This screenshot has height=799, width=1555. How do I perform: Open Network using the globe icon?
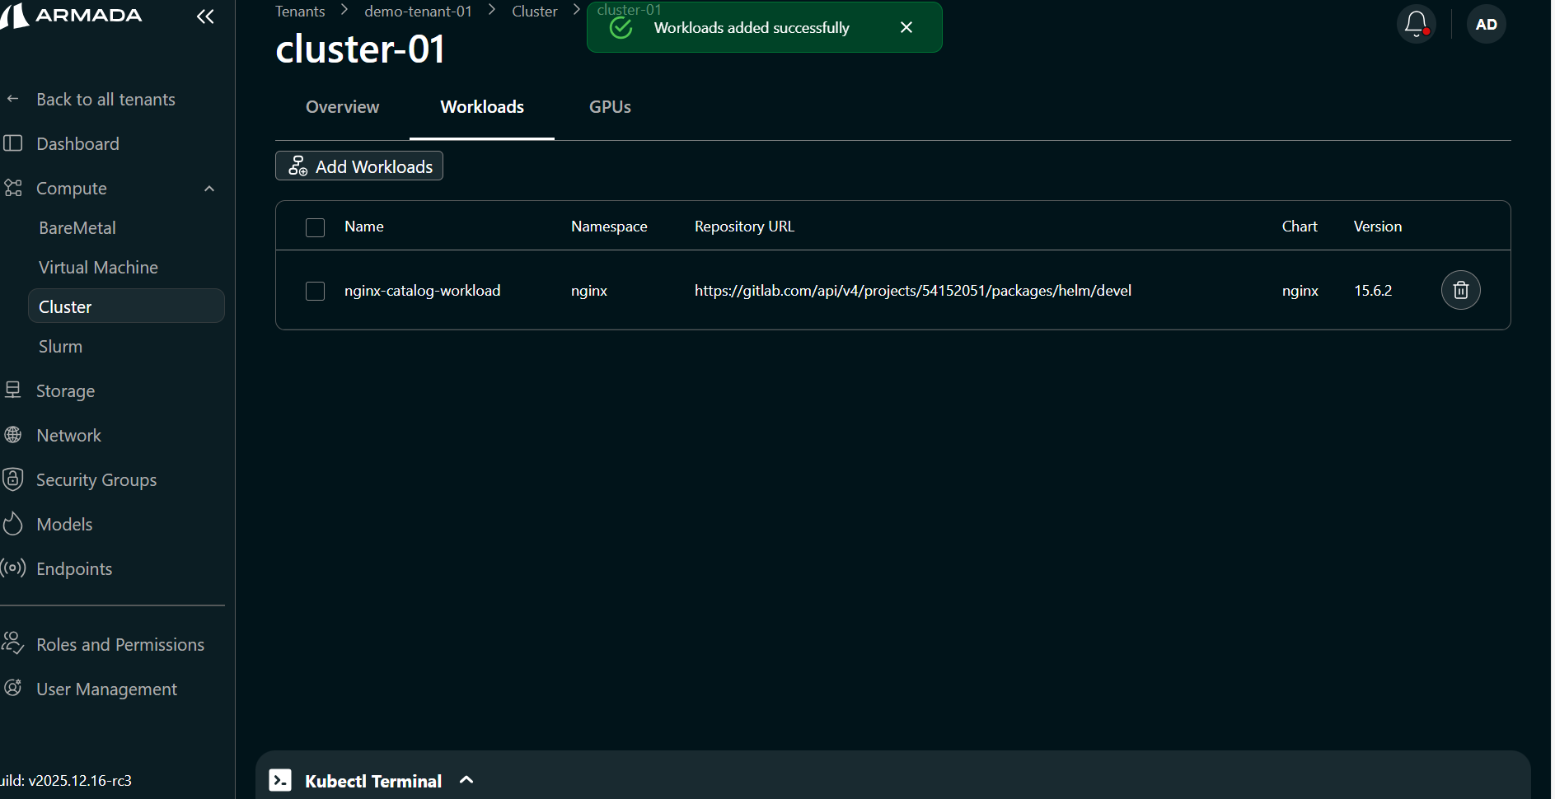[x=13, y=435]
